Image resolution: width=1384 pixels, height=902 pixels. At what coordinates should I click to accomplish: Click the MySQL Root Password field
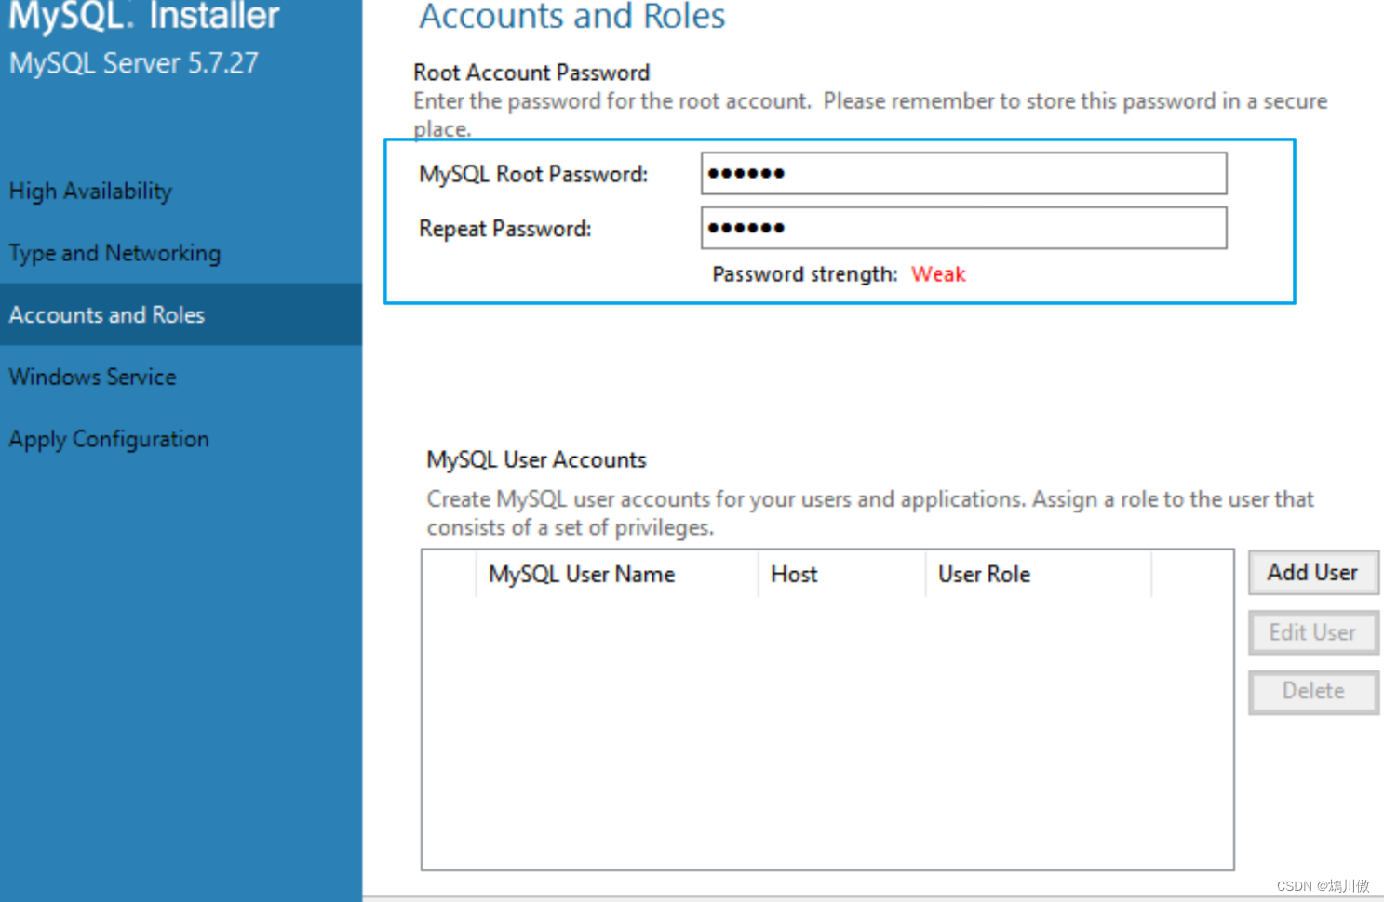coord(963,174)
